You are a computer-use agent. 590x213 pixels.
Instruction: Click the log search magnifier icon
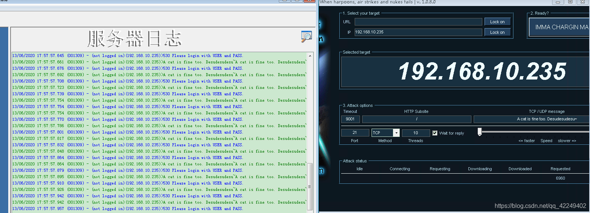click(x=306, y=36)
